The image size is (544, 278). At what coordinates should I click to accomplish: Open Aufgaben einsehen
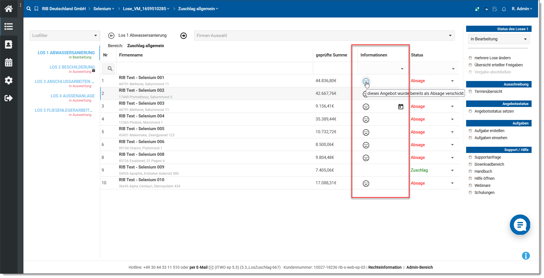[x=491, y=138]
